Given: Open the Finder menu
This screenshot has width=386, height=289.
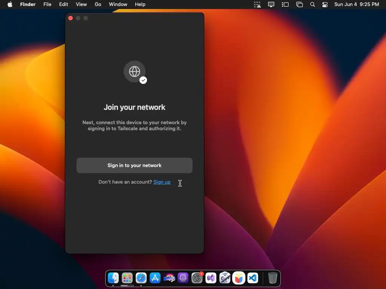Looking at the screenshot, I should point(28,5).
